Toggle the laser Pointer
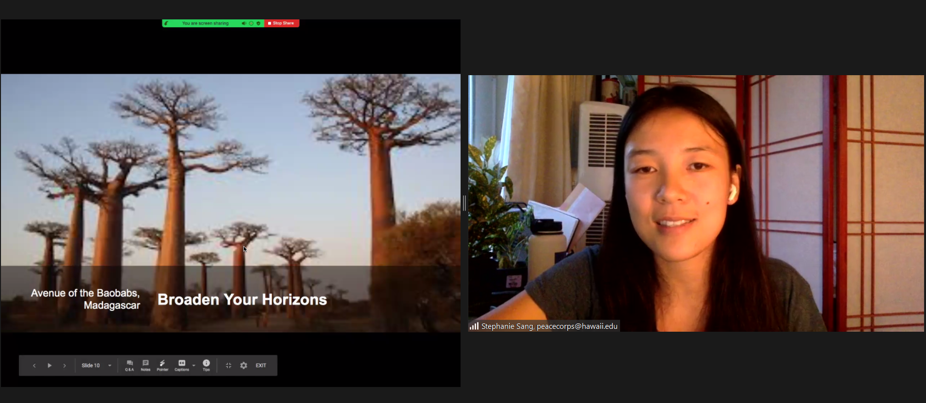The height and width of the screenshot is (403, 926). [162, 366]
